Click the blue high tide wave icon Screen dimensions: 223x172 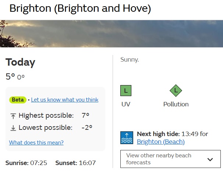(x=127, y=138)
